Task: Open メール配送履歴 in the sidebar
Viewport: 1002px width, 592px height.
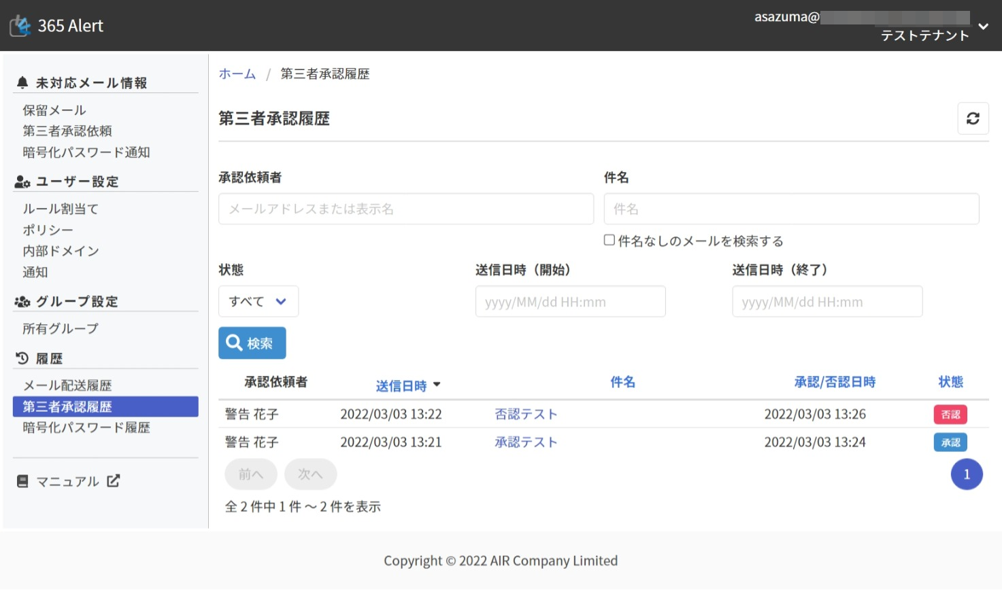Action: pyautogui.click(x=67, y=385)
